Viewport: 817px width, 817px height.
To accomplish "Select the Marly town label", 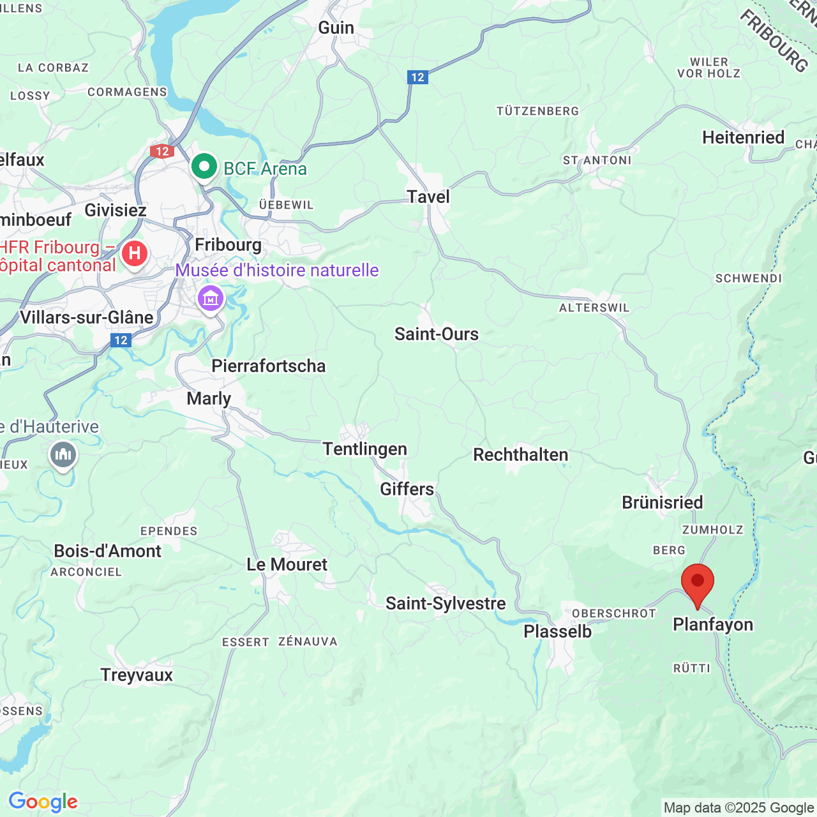I will coord(209,399).
